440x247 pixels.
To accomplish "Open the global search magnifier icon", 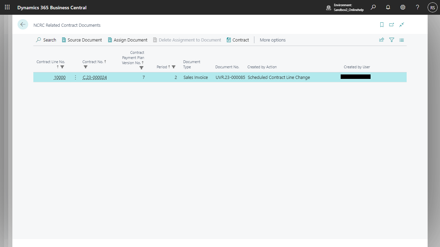I will (x=373, y=7).
